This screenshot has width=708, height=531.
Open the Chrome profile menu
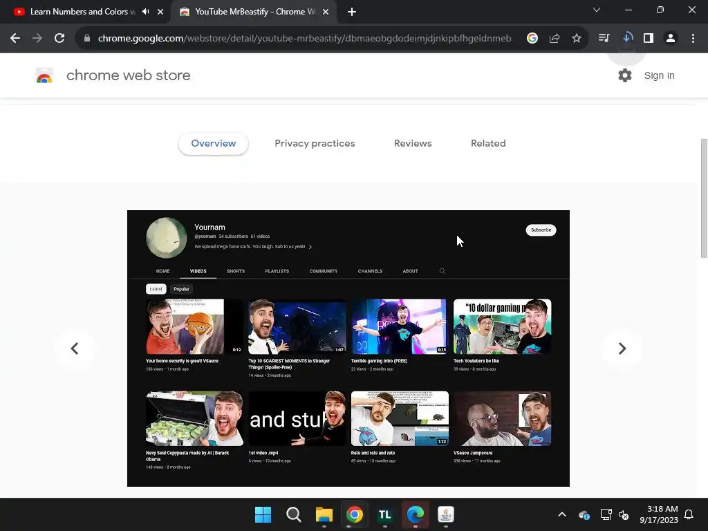point(671,39)
